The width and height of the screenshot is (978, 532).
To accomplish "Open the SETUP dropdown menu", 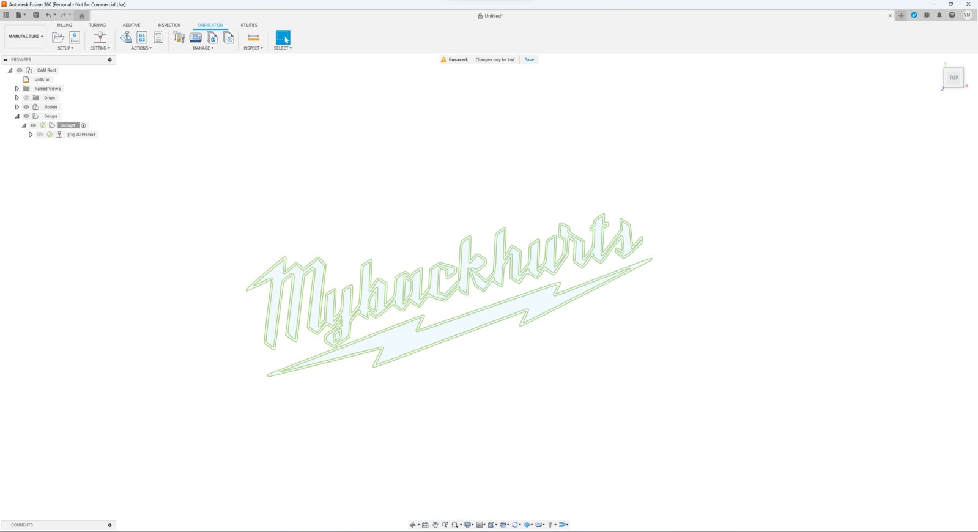I will (65, 48).
